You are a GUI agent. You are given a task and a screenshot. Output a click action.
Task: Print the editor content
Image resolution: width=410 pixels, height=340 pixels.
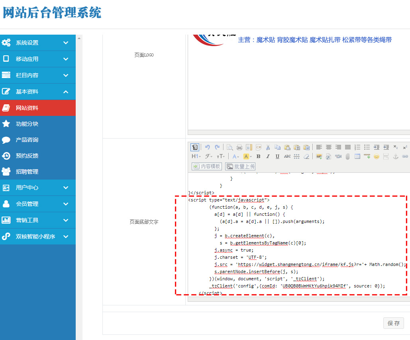(x=239, y=147)
